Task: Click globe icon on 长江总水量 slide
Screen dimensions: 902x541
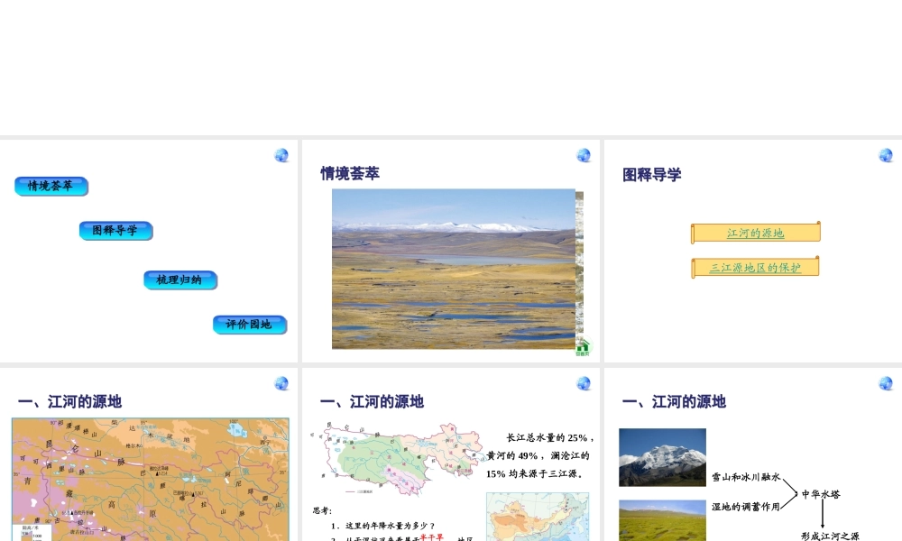Action: point(584,383)
